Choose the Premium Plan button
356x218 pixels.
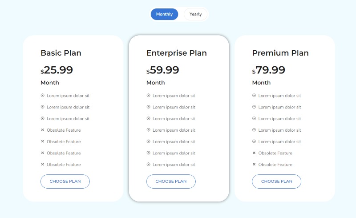276,182
